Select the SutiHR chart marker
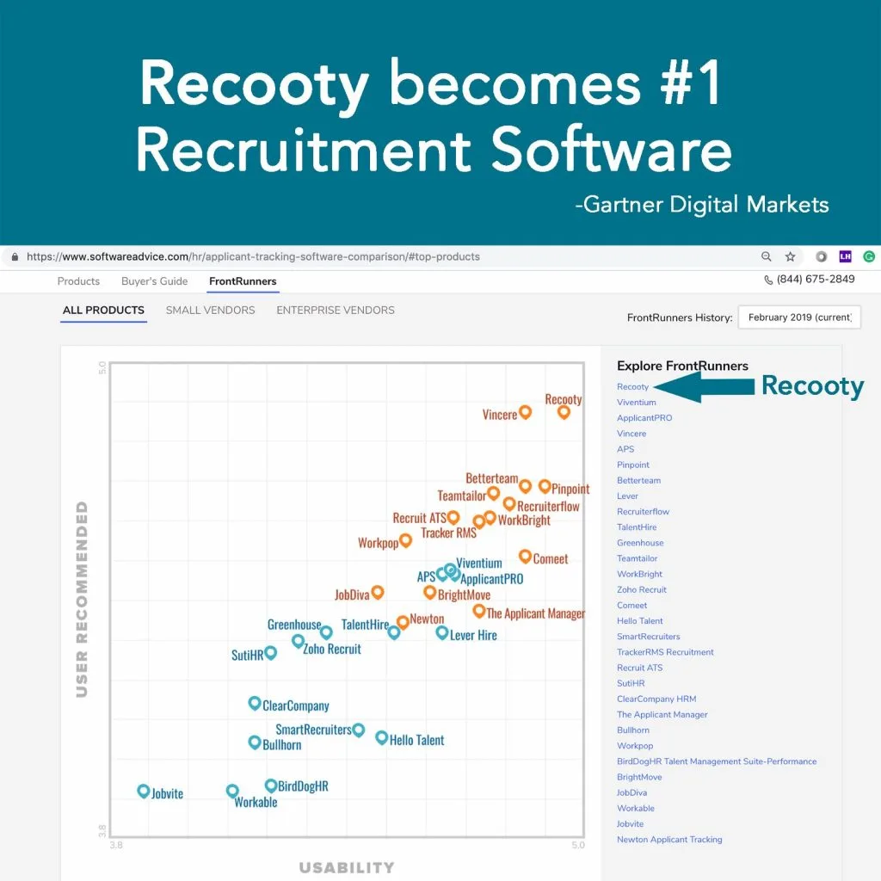 270,653
